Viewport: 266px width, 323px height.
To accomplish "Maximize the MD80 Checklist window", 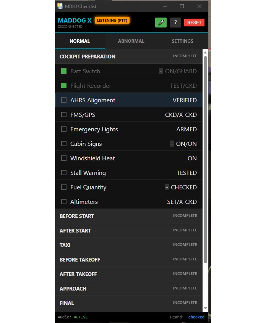I will point(182,6).
